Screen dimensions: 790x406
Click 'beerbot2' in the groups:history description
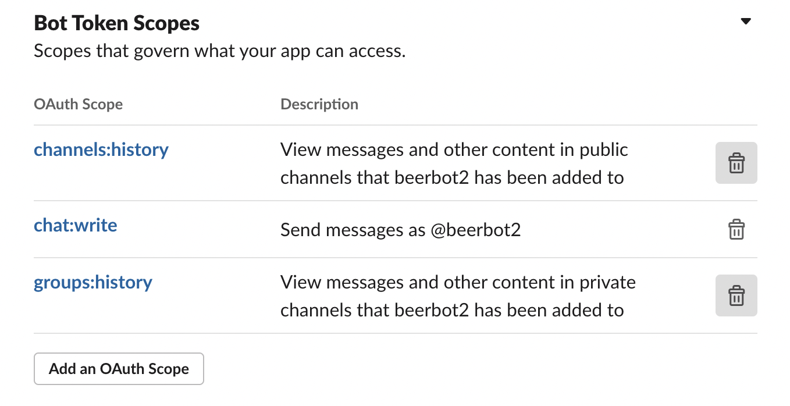click(432, 310)
